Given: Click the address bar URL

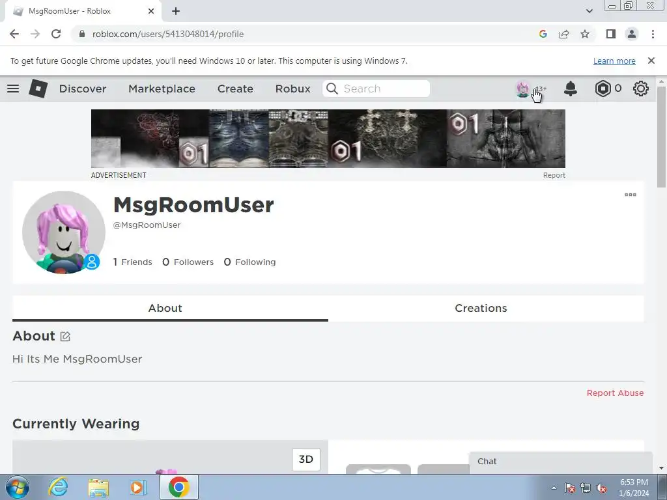Looking at the screenshot, I should tap(168, 34).
